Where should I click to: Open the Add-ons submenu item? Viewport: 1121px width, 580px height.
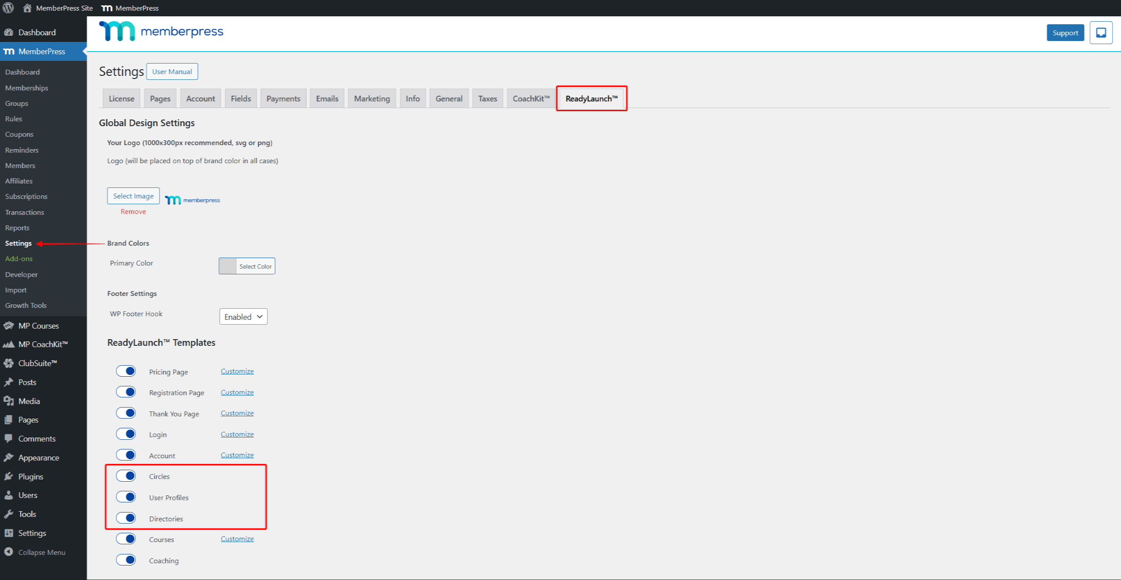(x=19, y=258)
